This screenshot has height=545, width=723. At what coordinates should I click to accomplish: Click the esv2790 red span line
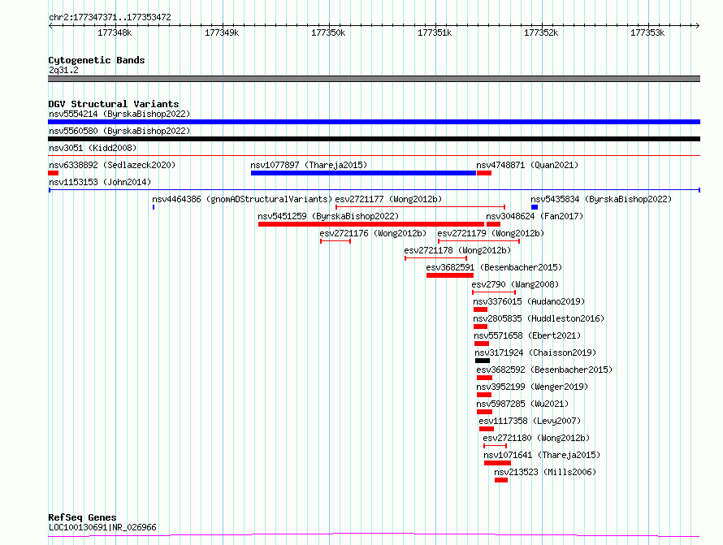pyautogui.click(x=494, y=292)
